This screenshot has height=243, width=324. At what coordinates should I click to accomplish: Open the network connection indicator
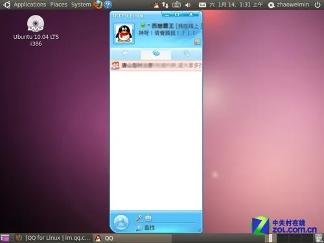(165, 5)
